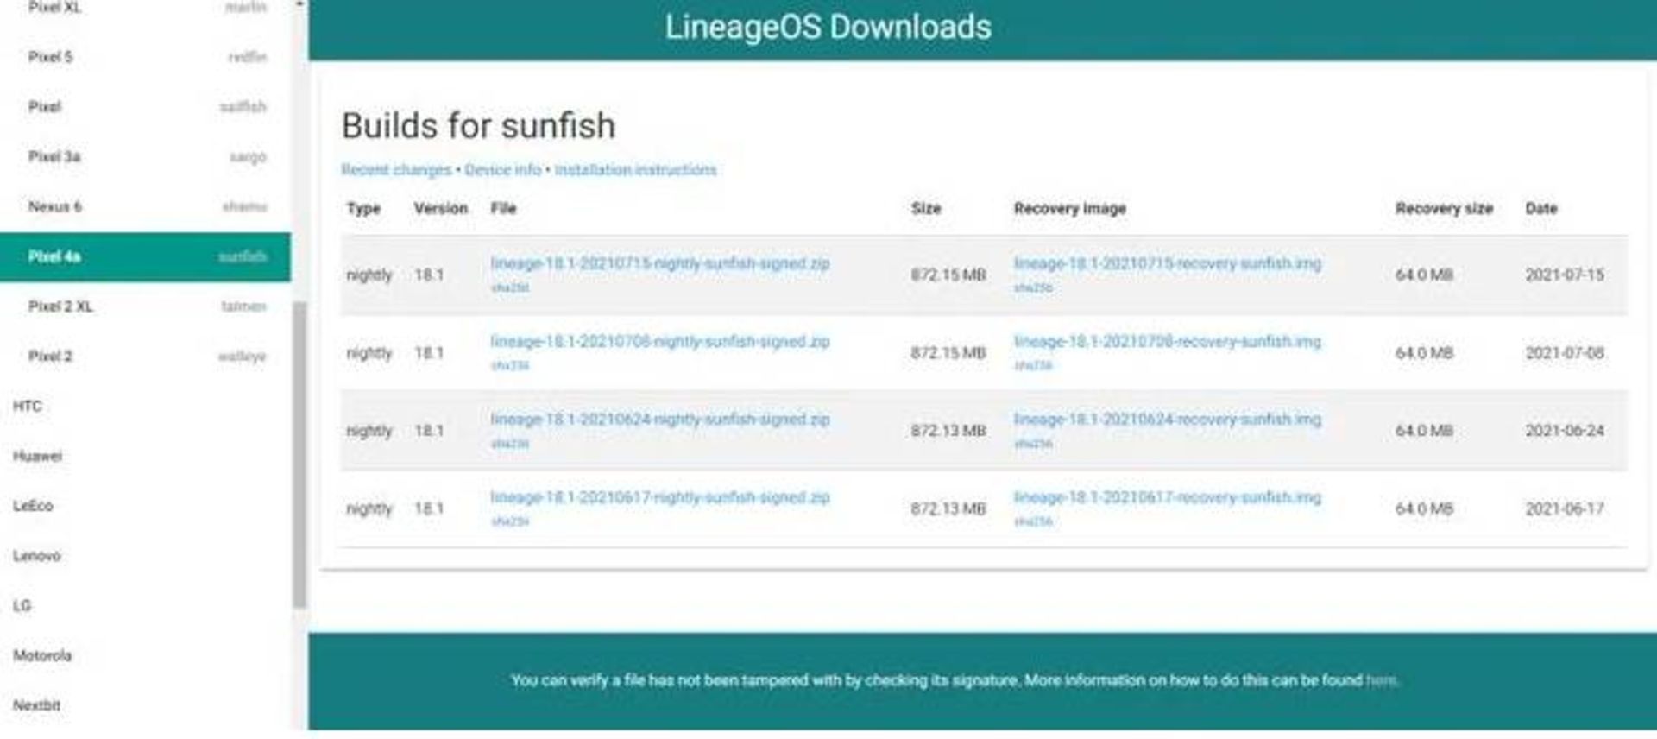Open the Device info link
Screen dimensions: 1657x739
(503, 170)
